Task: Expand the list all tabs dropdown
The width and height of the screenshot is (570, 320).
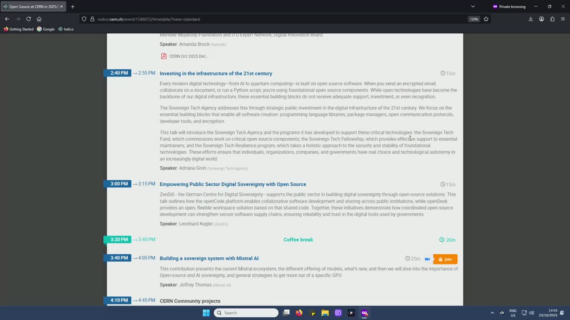Action: (473, 7)
